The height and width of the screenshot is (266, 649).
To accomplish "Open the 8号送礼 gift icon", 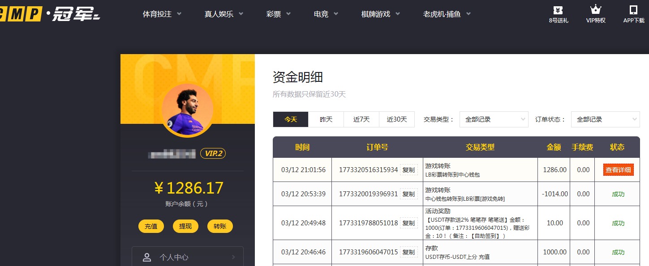I will (x=558, y=10).
